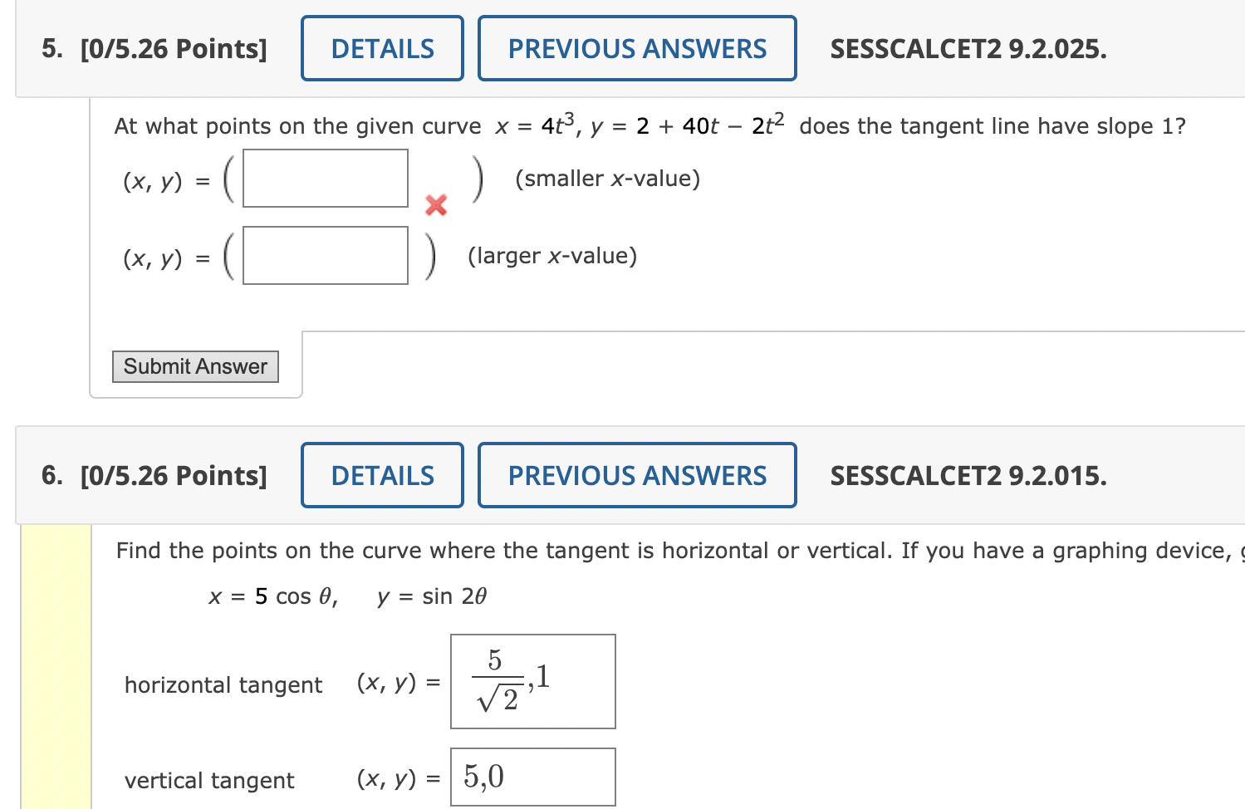This screenshot has height=809, width=1245.
Task: Select the horizontal tangent answer field
Action: click(x=532, y=681)
